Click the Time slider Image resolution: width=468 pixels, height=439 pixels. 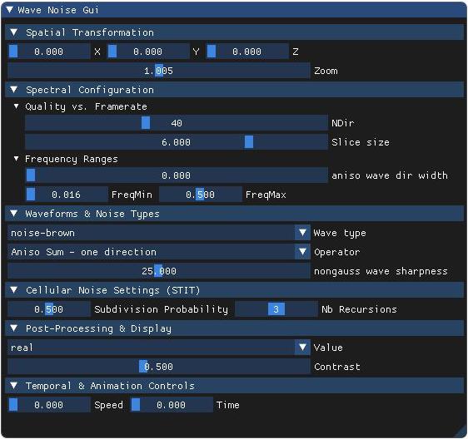(x=172, y=404)
